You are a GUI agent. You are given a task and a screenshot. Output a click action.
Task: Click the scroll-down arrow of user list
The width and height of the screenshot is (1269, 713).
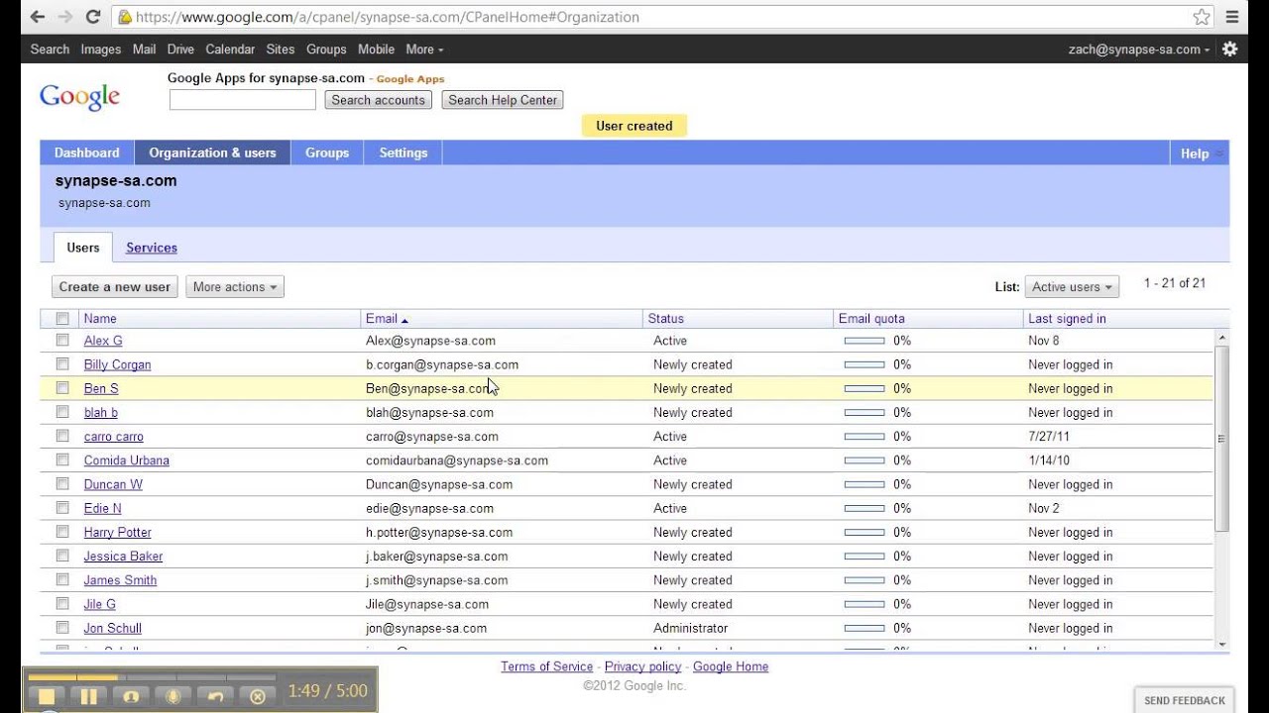[x=1221, y=645]
